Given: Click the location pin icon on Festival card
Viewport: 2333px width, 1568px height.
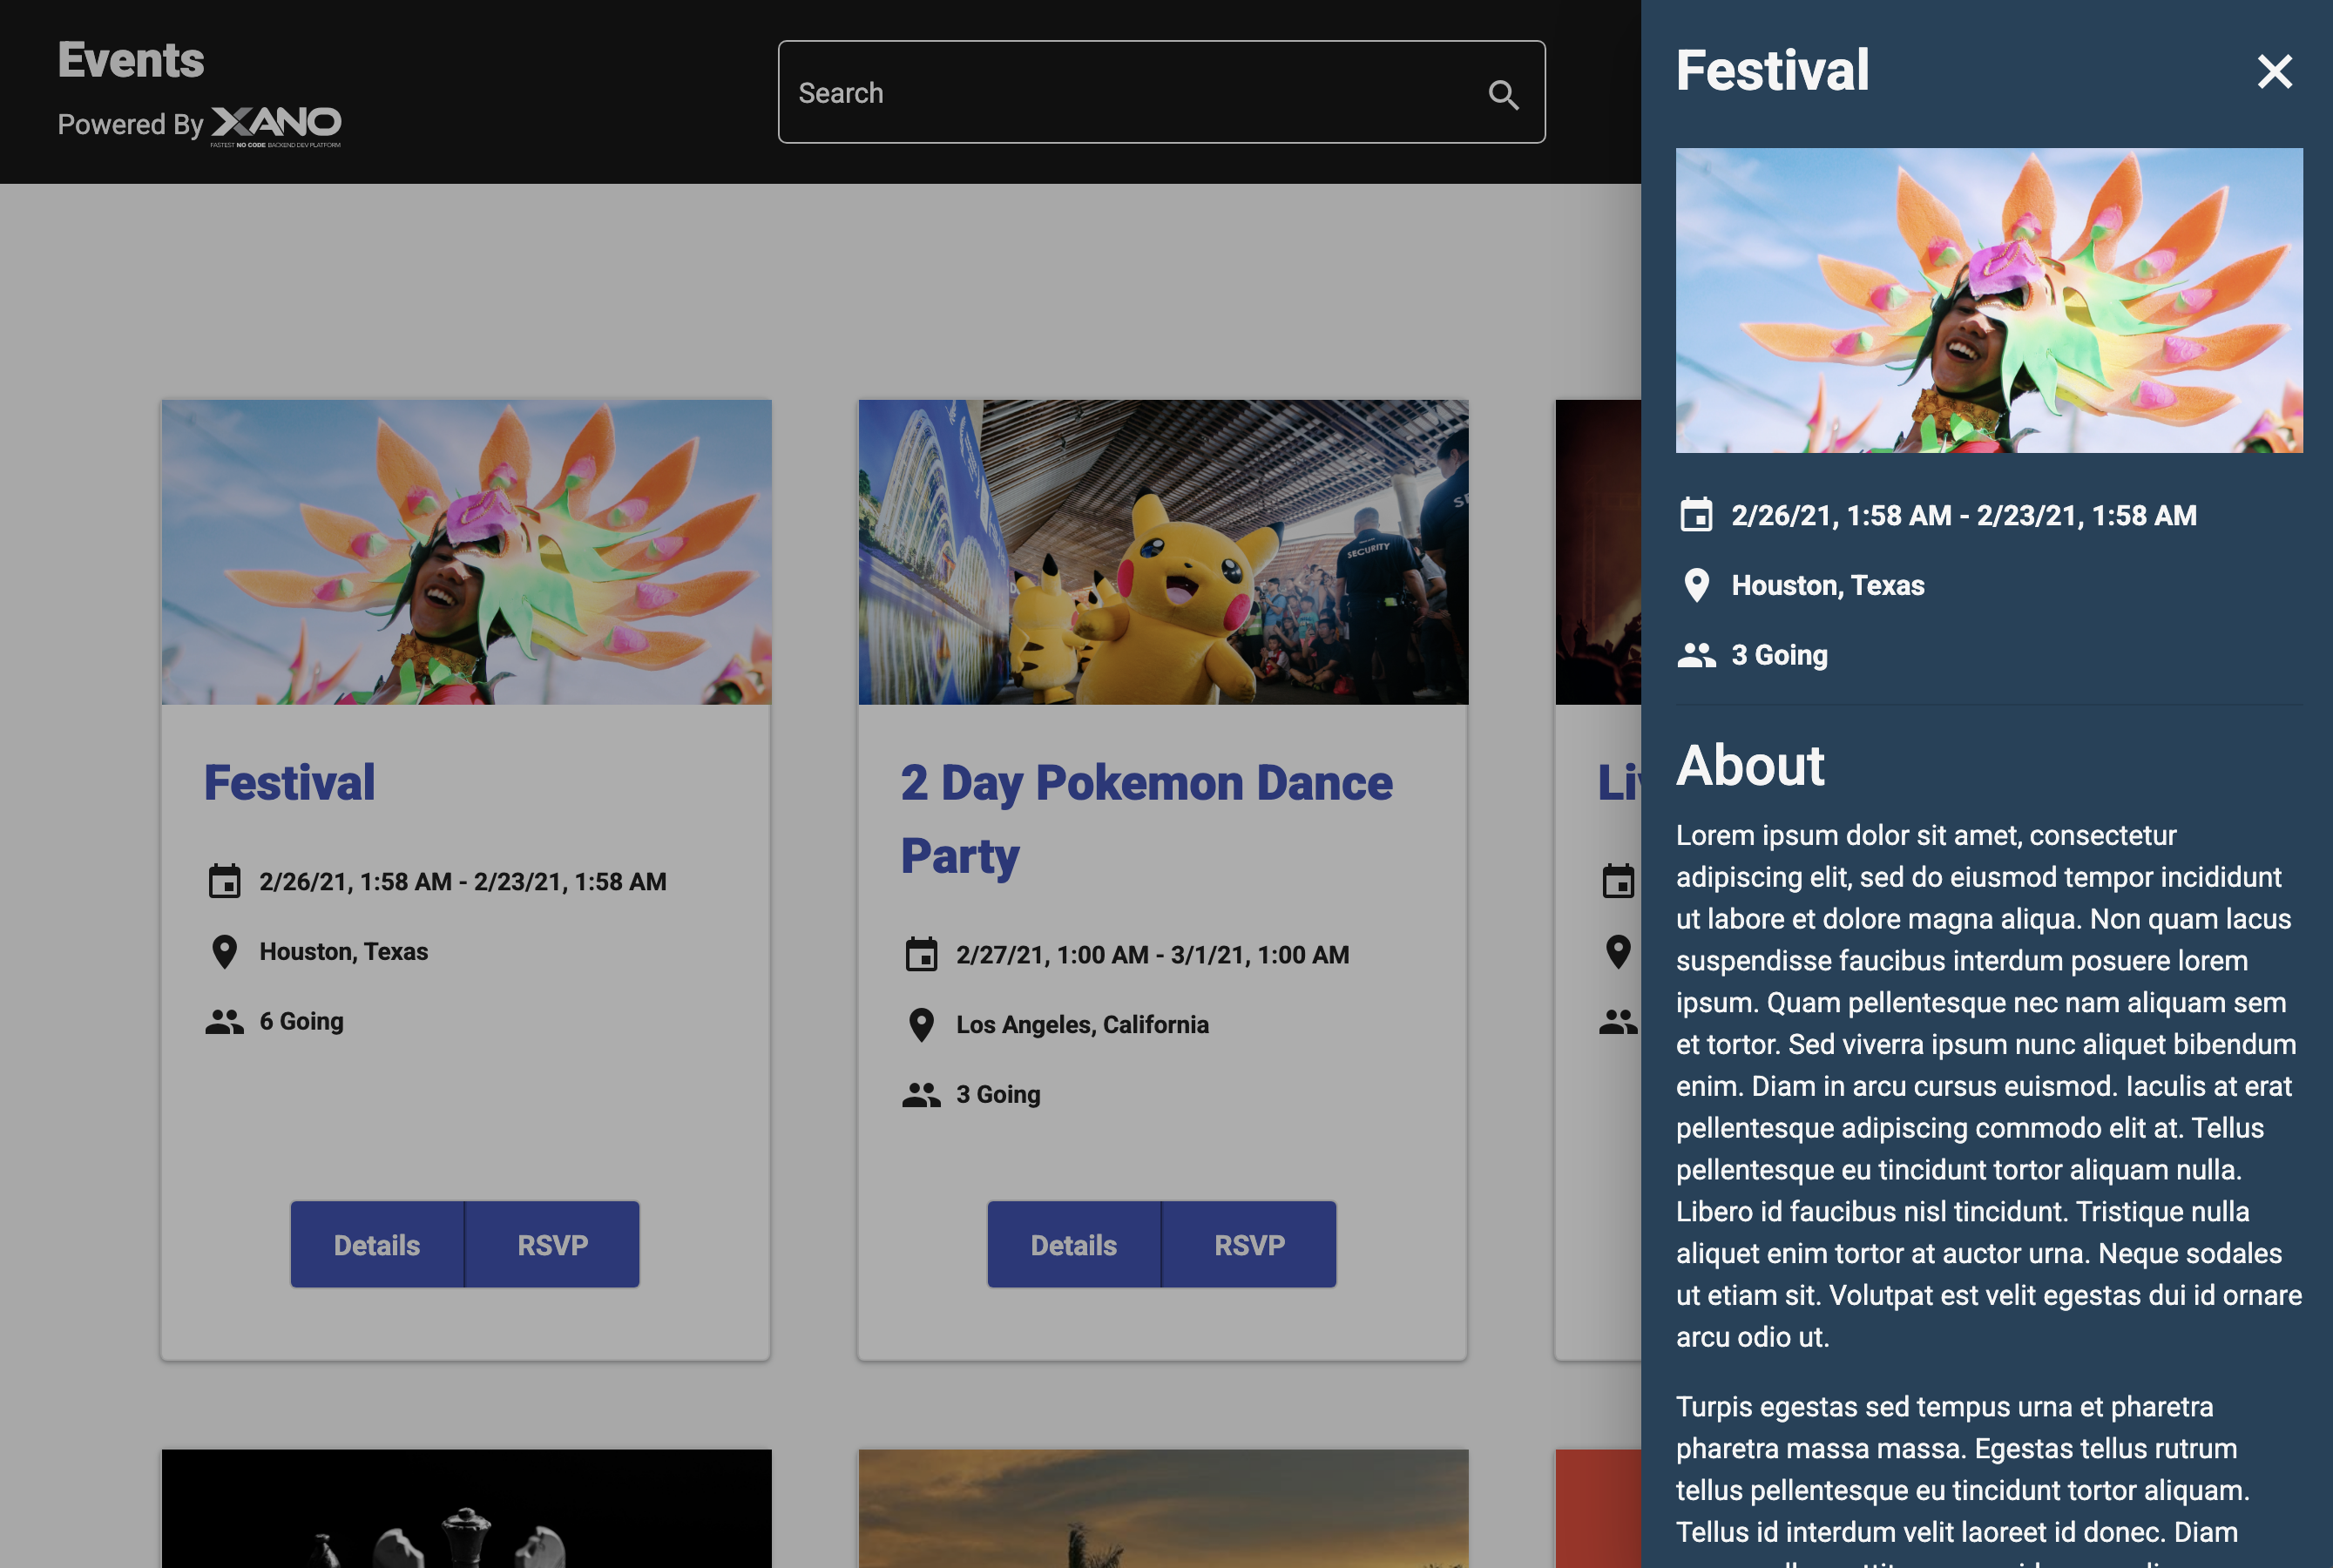Looking at the screenshot, I should click(225, 951).
